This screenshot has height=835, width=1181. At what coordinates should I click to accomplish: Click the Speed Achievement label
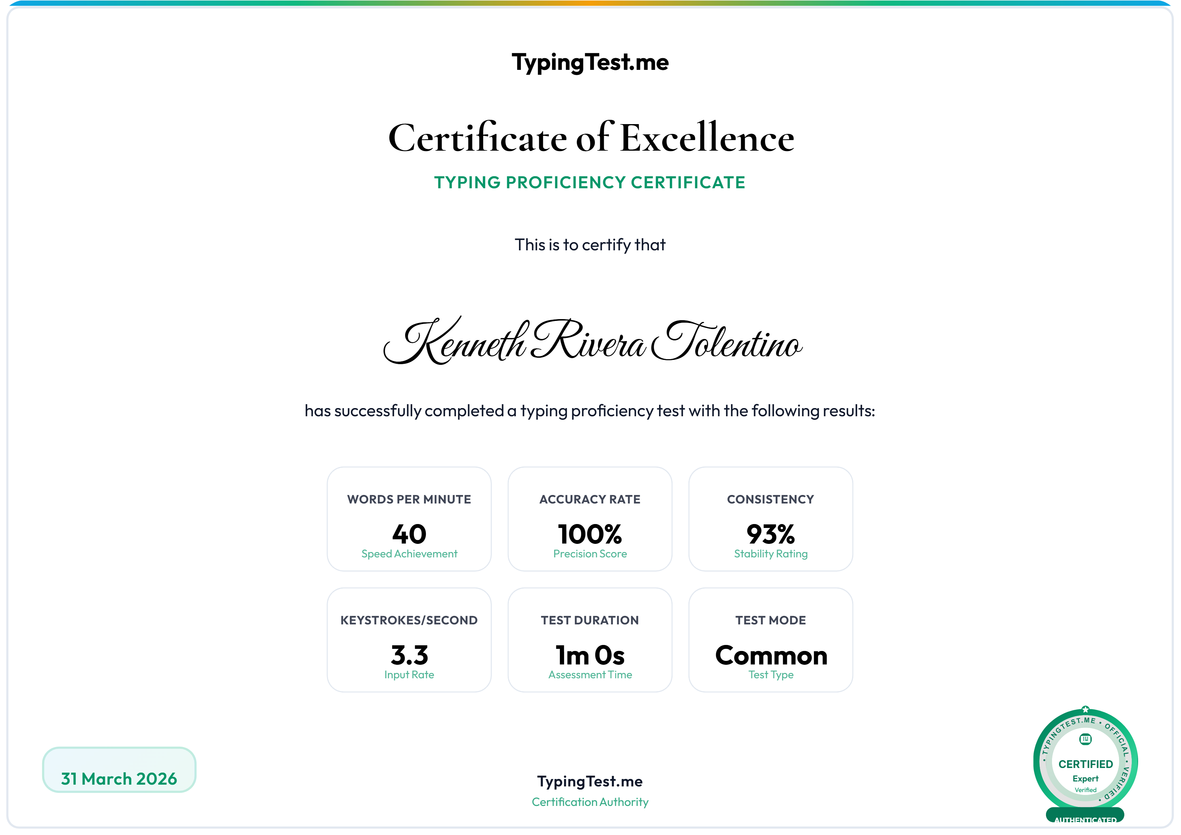pyautogui.click(x=410, y=554)
